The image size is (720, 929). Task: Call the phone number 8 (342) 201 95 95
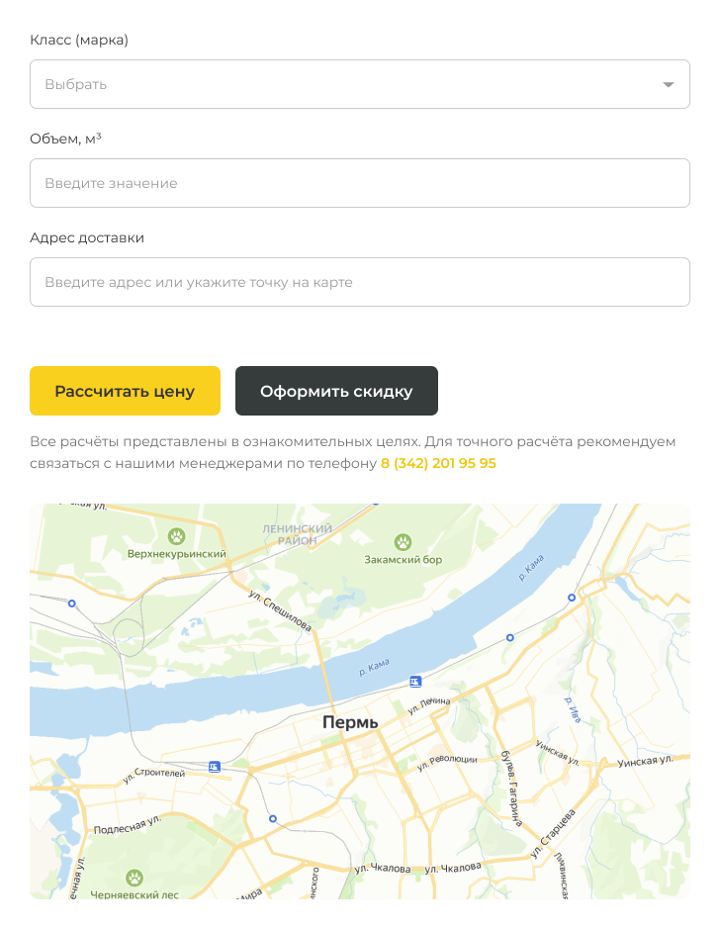click(438, 463)
